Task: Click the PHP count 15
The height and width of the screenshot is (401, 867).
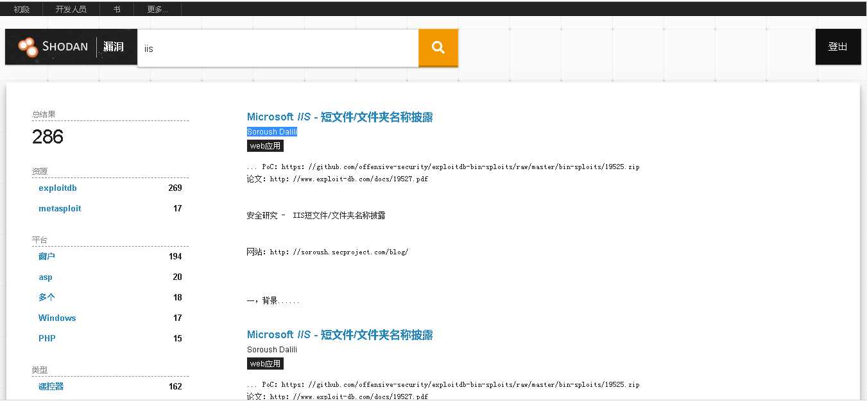Action: point(178,338)
